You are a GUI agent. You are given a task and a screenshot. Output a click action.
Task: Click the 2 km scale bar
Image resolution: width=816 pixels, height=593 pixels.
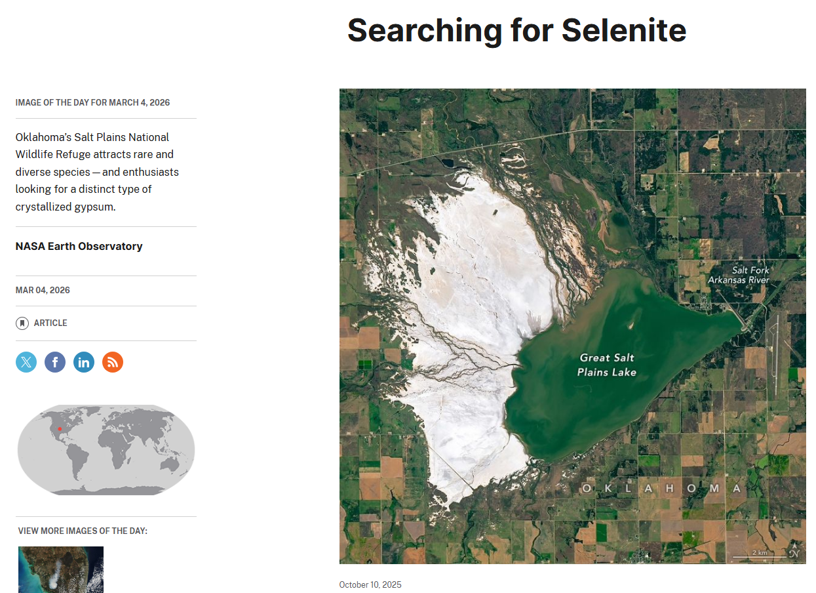coord(759,555)
